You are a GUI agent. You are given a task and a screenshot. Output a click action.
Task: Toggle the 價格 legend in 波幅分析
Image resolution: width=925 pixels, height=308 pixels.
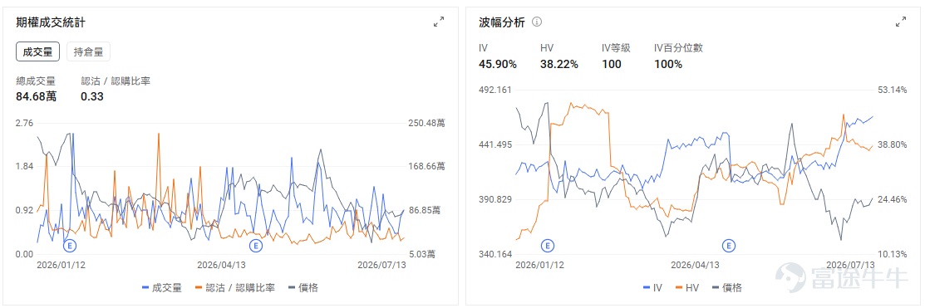(727, 288)
